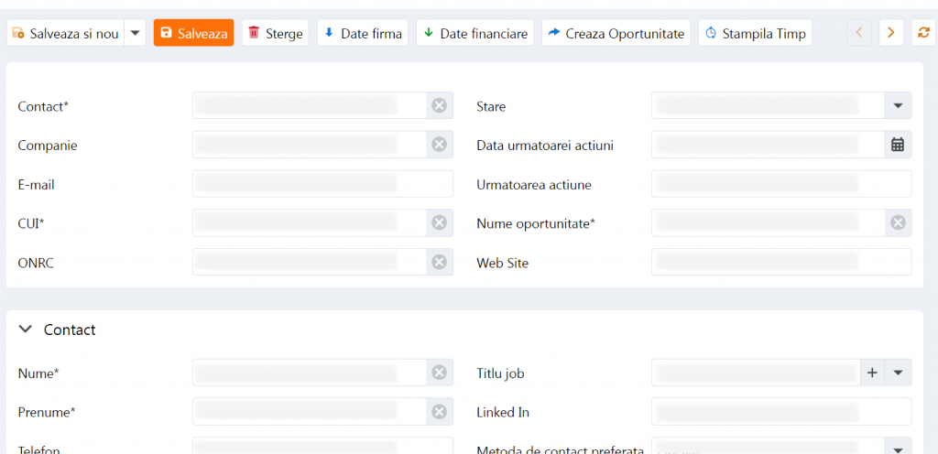This screenshot has height=454, width=938.
Task: Clear the Companie field value
Action: (x=439, y=145)
